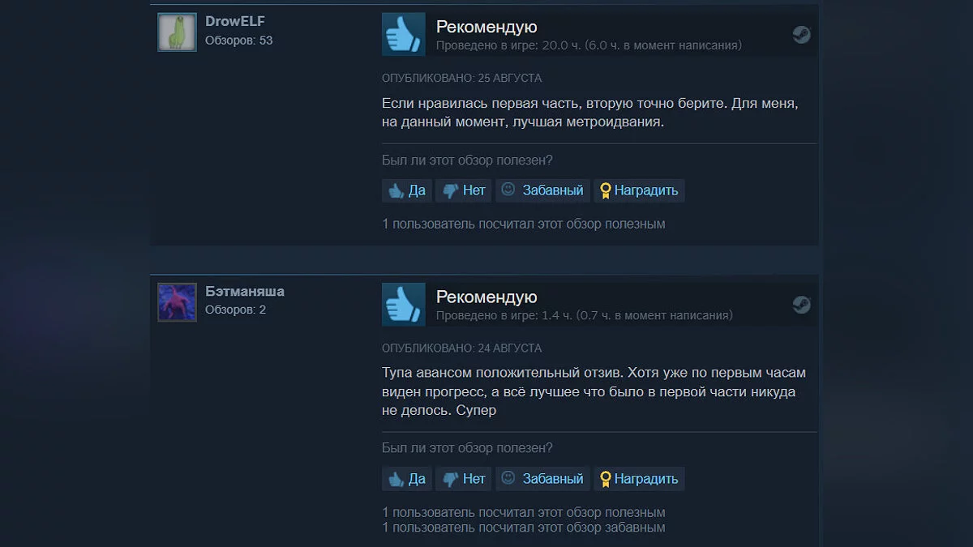Click the Steam logo on DrowELF's review
The height and width of the screenshot is (547, 973).
coord(801,34)
